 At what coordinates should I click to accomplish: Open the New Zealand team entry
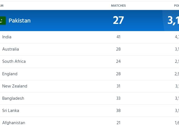15,86
